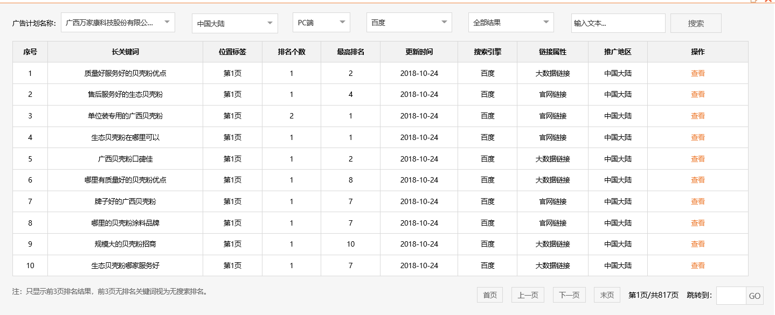The image size is (775, 315).
Task: Open 查看 for 牌子好的广西贝壳粉
Action: pyautogui.click(x=697, y=201)
